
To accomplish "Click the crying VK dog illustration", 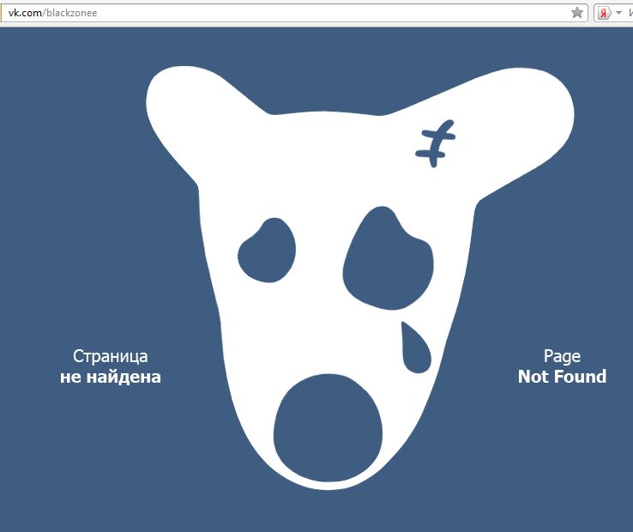I will (x=359, y=277).
